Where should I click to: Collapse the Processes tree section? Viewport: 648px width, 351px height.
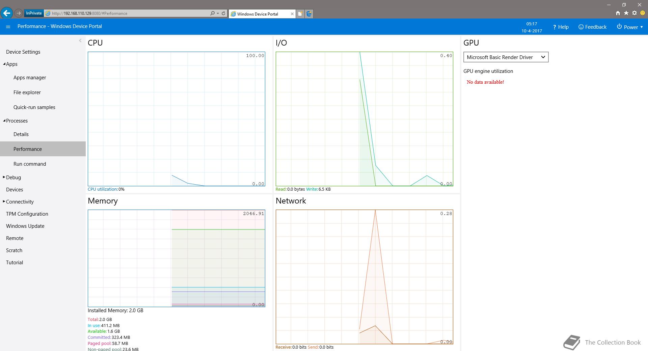point(4,121)
